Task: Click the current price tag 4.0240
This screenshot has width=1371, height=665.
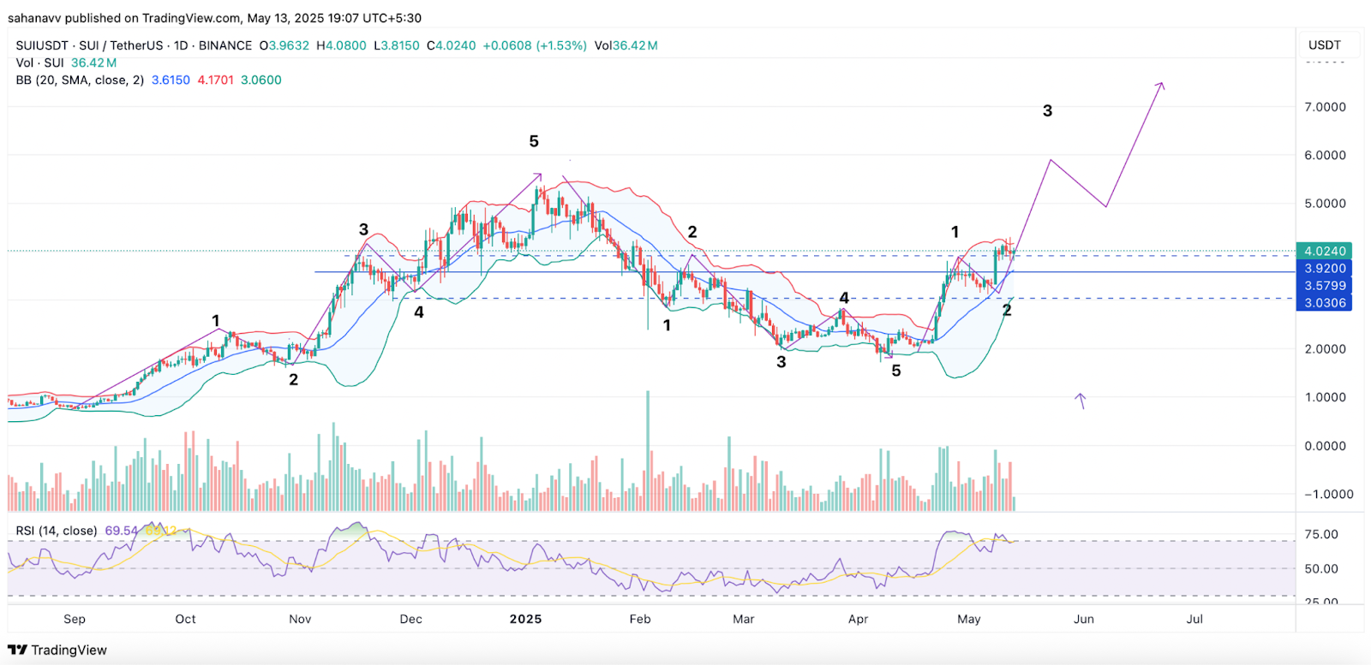Action: click(1325, 251)
